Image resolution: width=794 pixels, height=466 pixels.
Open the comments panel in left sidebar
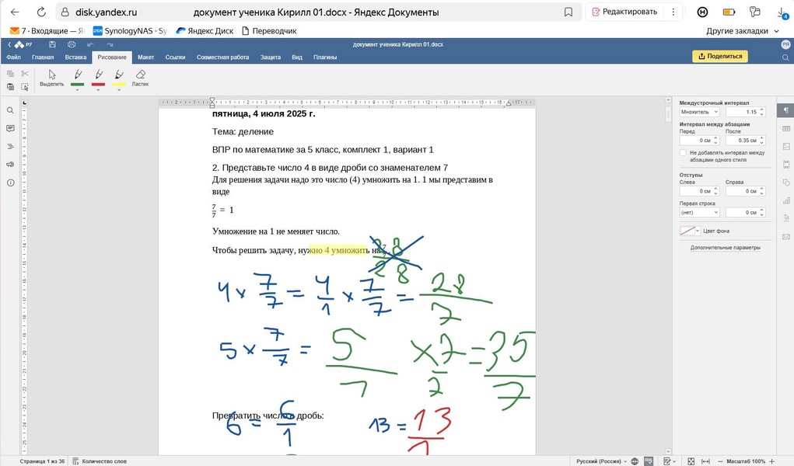10,128
